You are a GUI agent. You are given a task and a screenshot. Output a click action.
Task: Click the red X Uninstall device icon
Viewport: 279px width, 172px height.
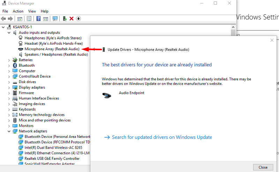[x=71, y=18]
